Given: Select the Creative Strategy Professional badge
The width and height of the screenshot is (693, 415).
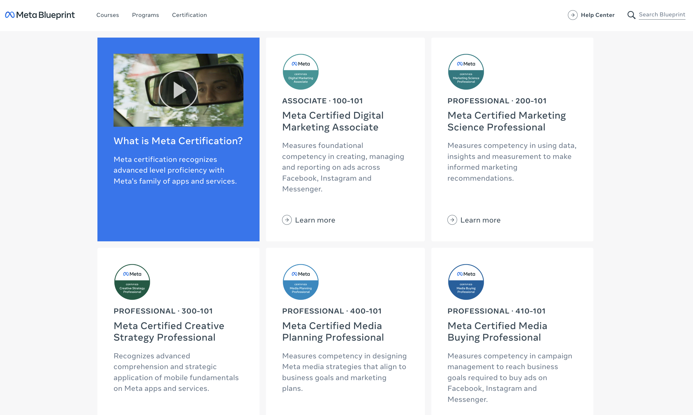Looking at the screenshot, I should tap(132, 282).
